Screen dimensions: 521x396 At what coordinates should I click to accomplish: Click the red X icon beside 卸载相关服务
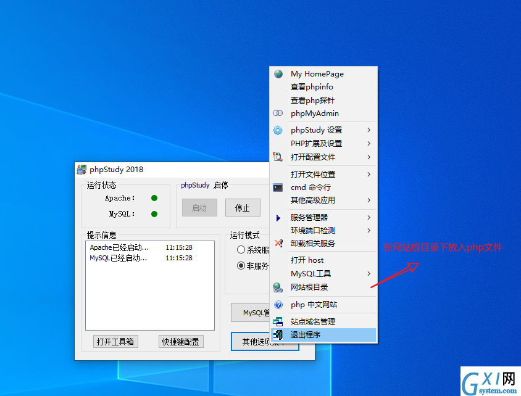tap(279, 243)
